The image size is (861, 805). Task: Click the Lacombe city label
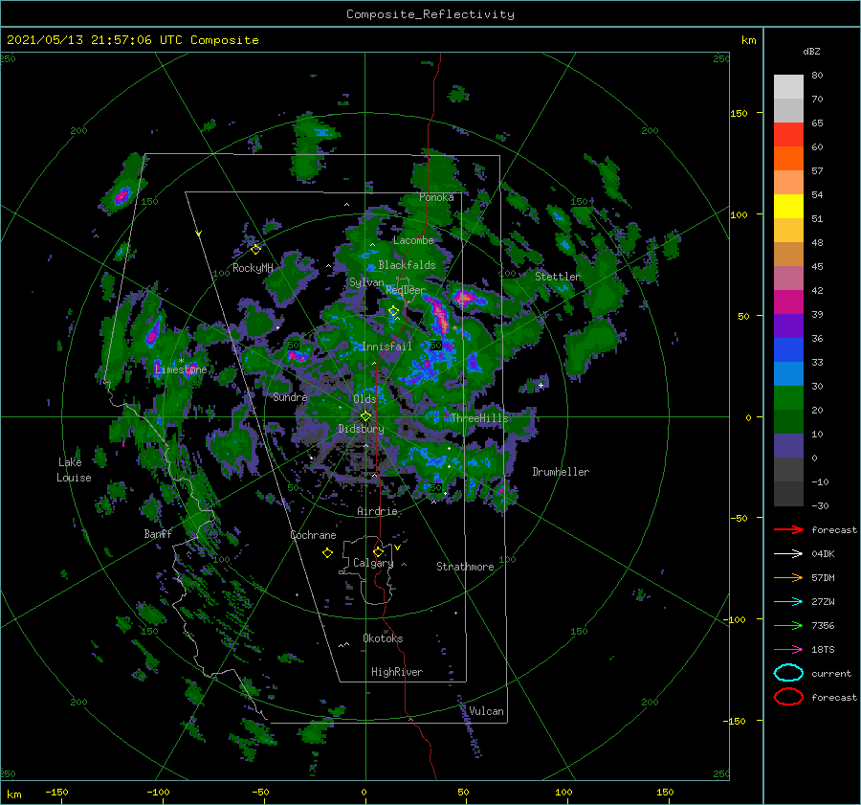point(413,240)
